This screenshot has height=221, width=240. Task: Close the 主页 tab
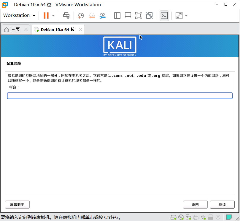click(26, 30)
